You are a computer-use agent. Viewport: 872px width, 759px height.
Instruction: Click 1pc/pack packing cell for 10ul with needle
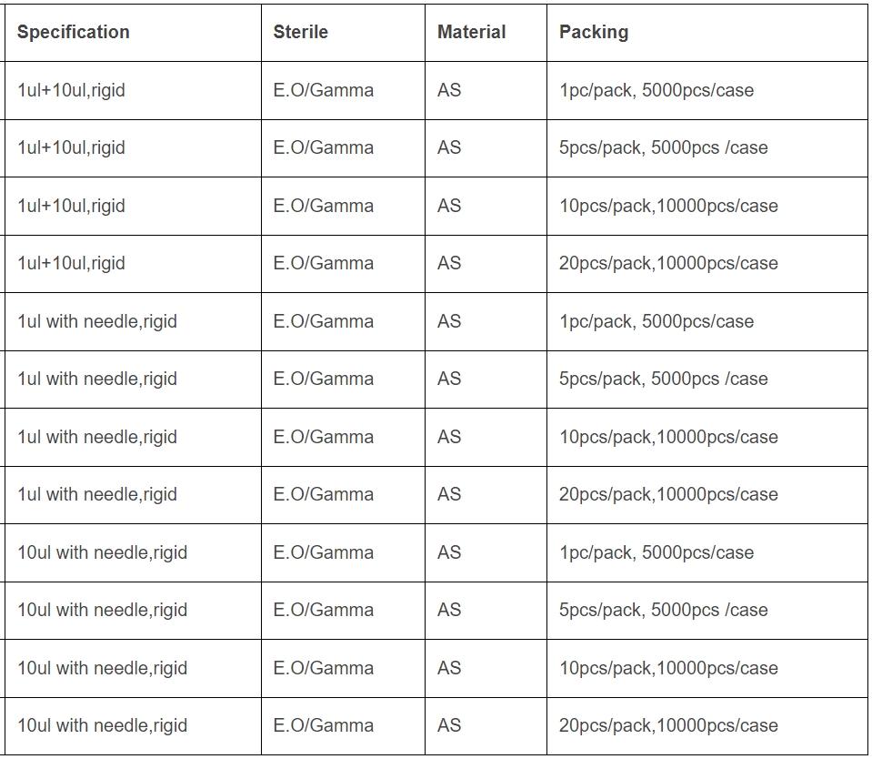656,552
